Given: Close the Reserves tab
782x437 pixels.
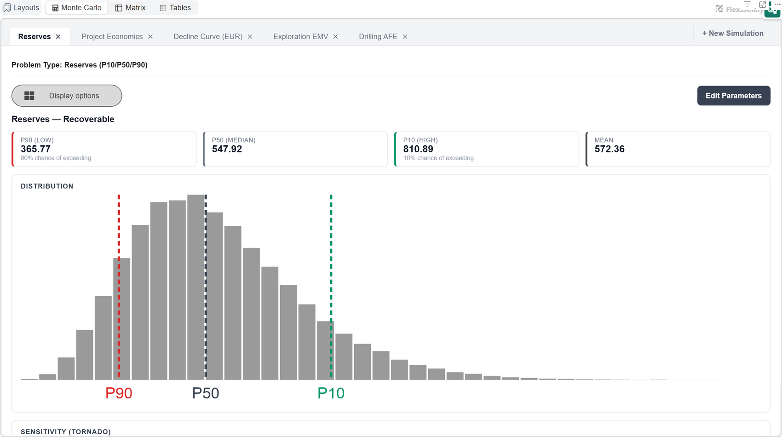Looking at the screenshot, I should point(58,37).
